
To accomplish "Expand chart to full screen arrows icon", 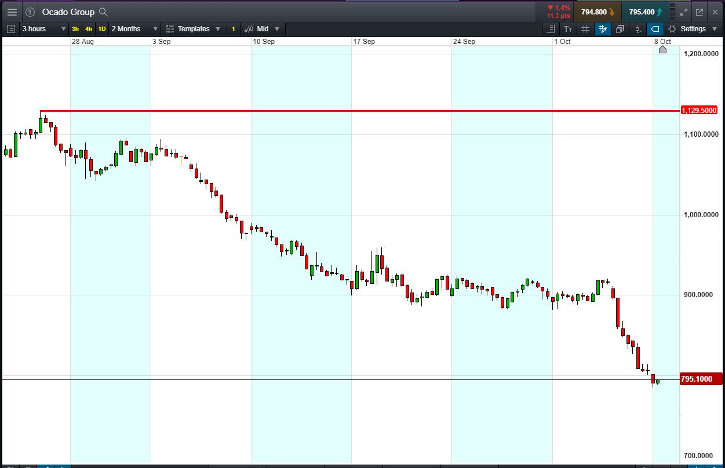I will click(684, 12).
